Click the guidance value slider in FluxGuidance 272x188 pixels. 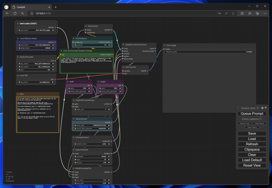click(92, 45)
